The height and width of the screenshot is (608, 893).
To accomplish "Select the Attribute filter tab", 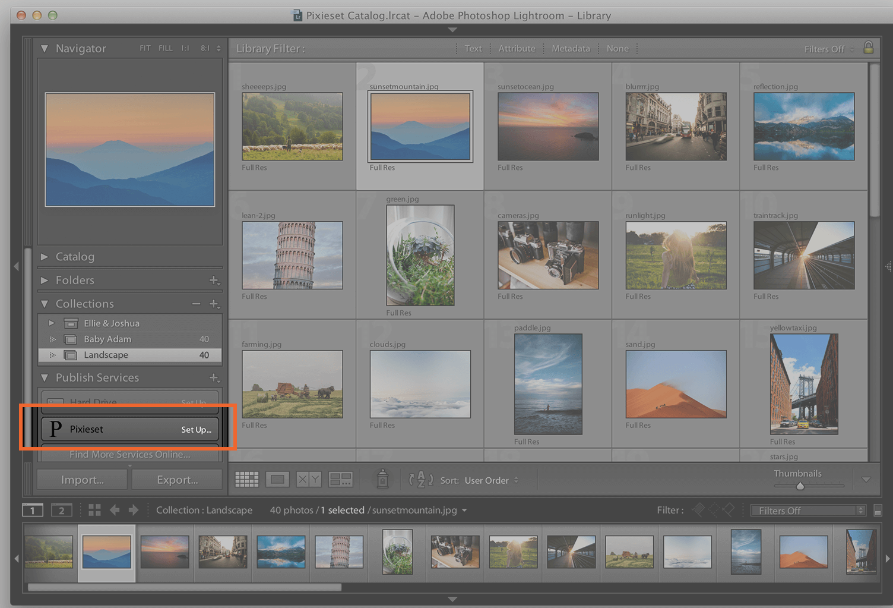I will 516,48.
